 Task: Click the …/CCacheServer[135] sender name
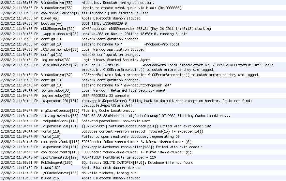point(60,173)
